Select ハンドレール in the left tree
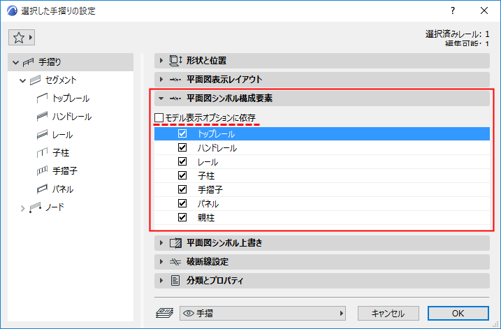The width and height of the screenshot is (501, 329). point(72,117)
